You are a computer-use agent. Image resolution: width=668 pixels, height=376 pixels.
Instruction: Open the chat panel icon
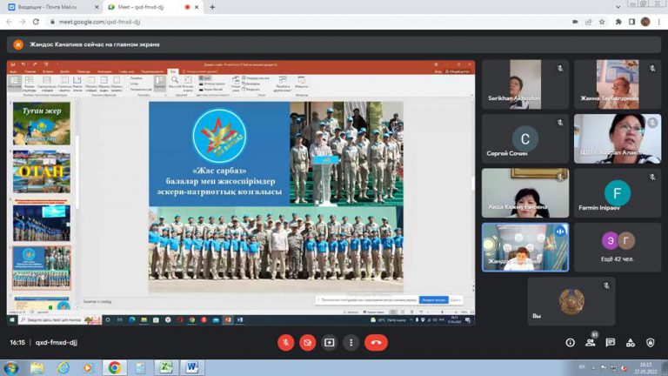click(611, 343)
